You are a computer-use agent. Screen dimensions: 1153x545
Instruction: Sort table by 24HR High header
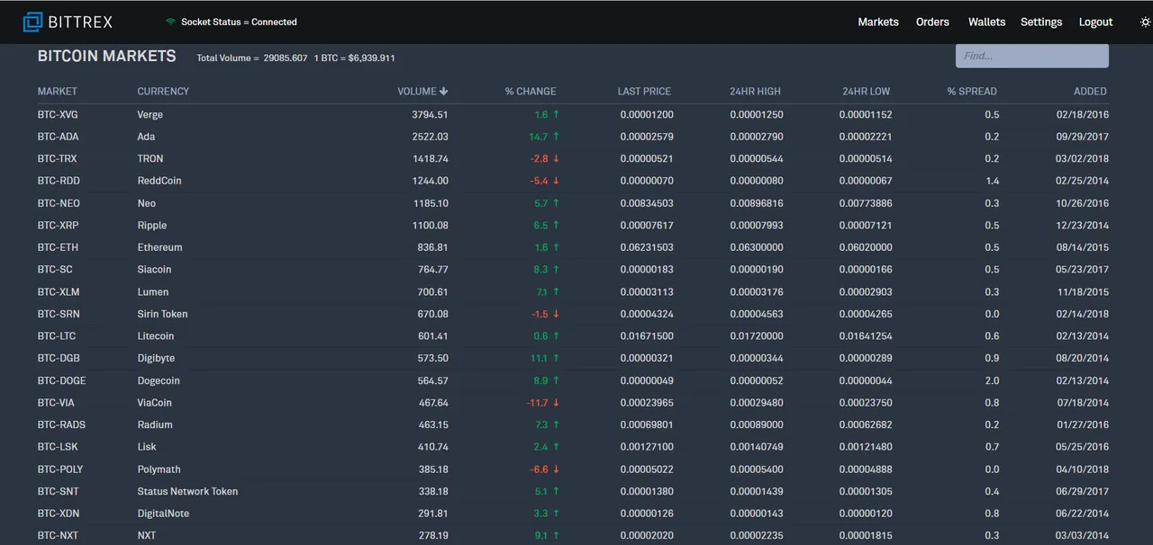point(755,91)
